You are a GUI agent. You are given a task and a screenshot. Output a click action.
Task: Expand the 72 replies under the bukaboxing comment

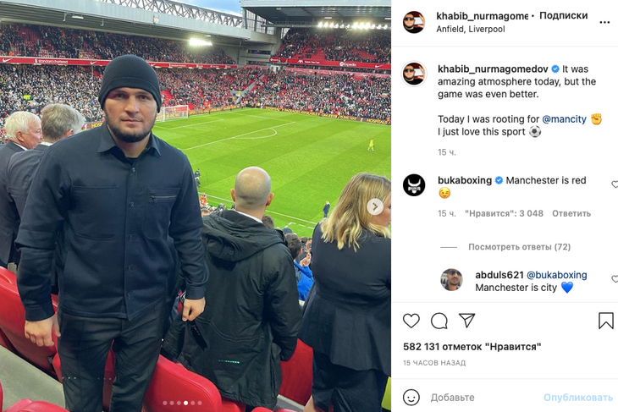pyautogui.click(x=519, y=247)
